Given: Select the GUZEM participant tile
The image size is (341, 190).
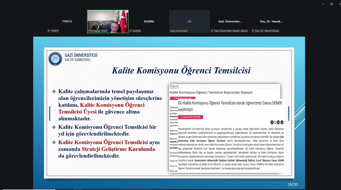Looking at the screenshot, I should point(149,21).
